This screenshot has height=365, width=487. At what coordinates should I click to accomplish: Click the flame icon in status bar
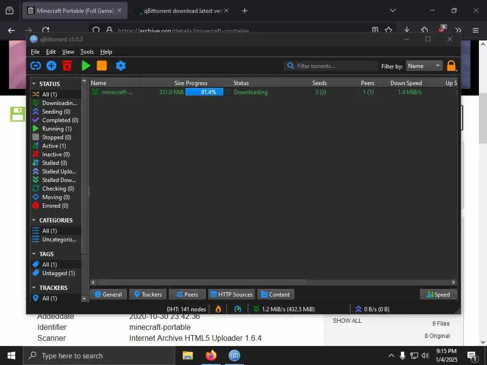[218, 309]
